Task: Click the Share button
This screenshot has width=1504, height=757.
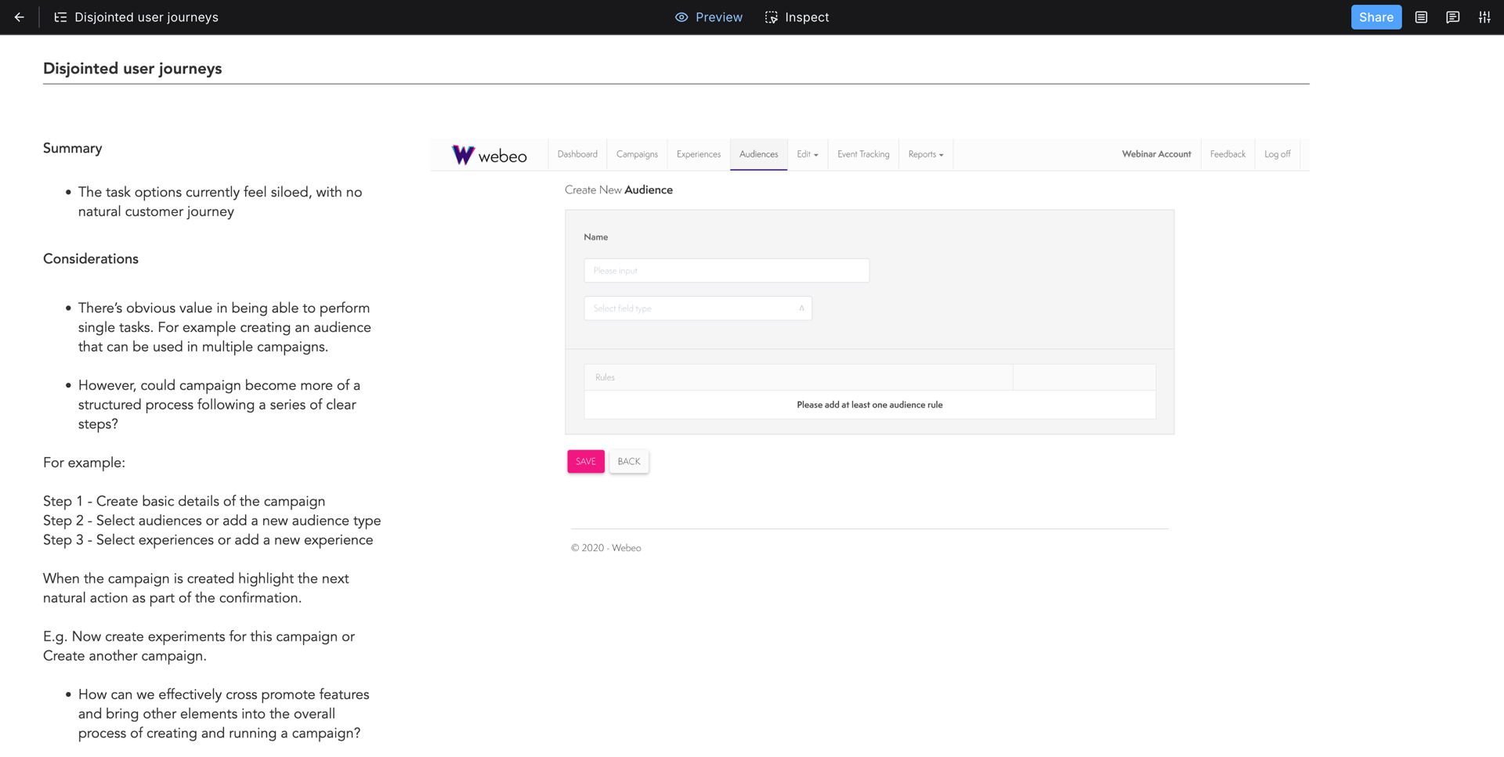Action: tap(1376, 17)
